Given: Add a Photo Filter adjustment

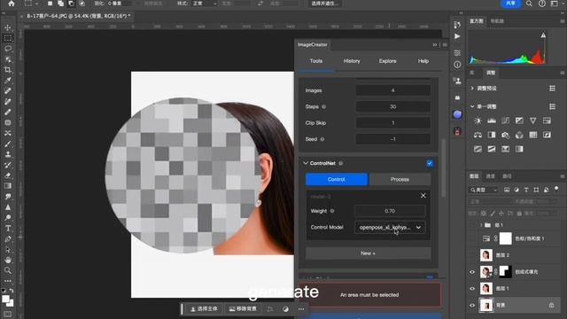Looking at the screenshot, I should [x=506, y=135].
